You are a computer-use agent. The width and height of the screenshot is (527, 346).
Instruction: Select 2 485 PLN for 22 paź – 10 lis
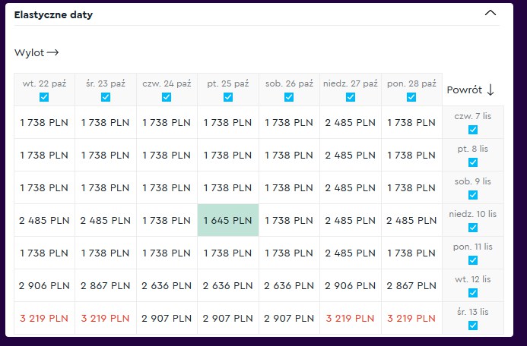pos(44,220)
